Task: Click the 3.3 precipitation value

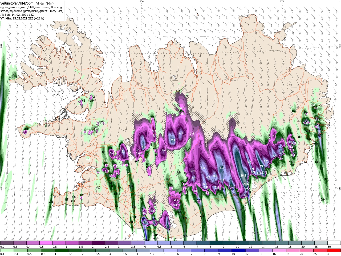Action: [164, 150]
